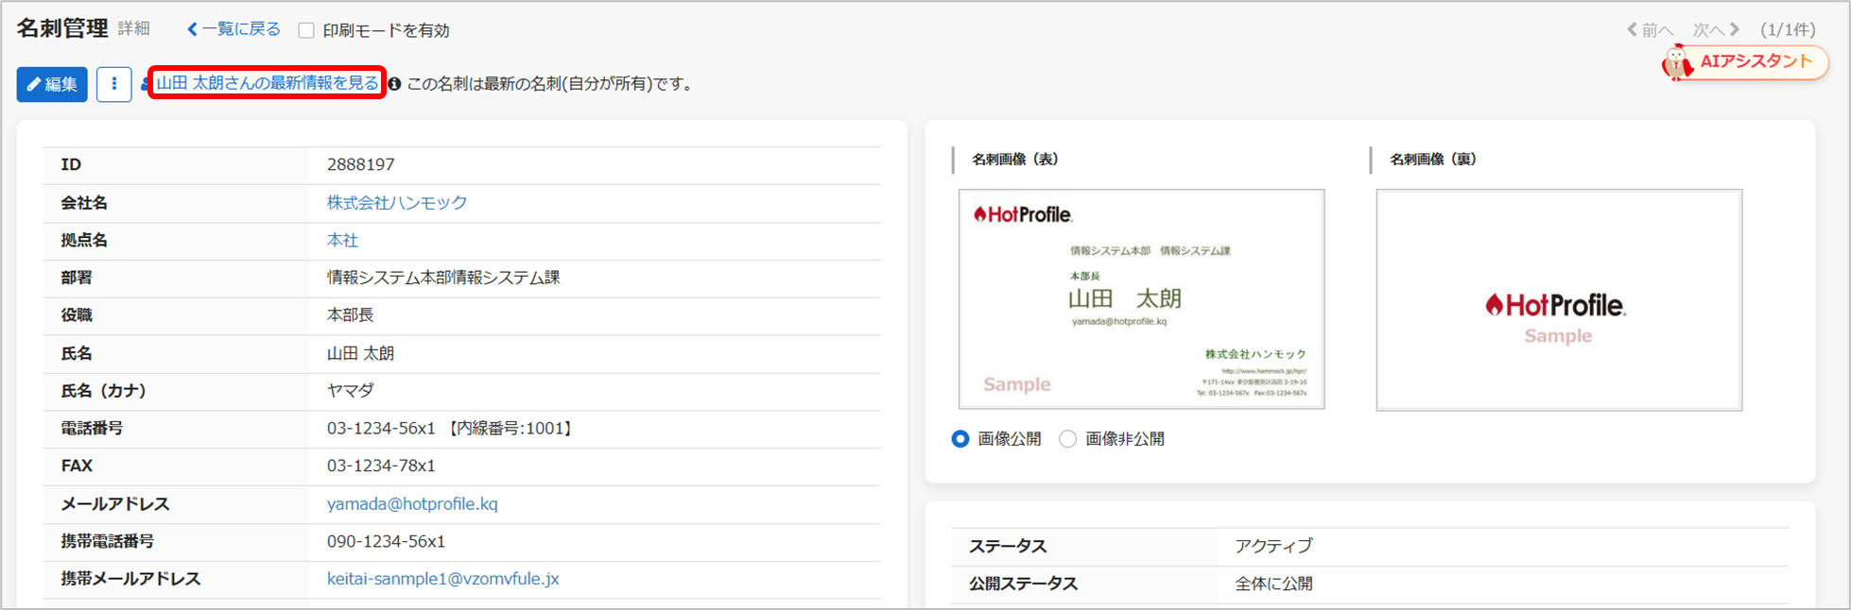1851x610 pixels.
Task: Open the three-dot more options menu
Action: click(x=113, y=84)
